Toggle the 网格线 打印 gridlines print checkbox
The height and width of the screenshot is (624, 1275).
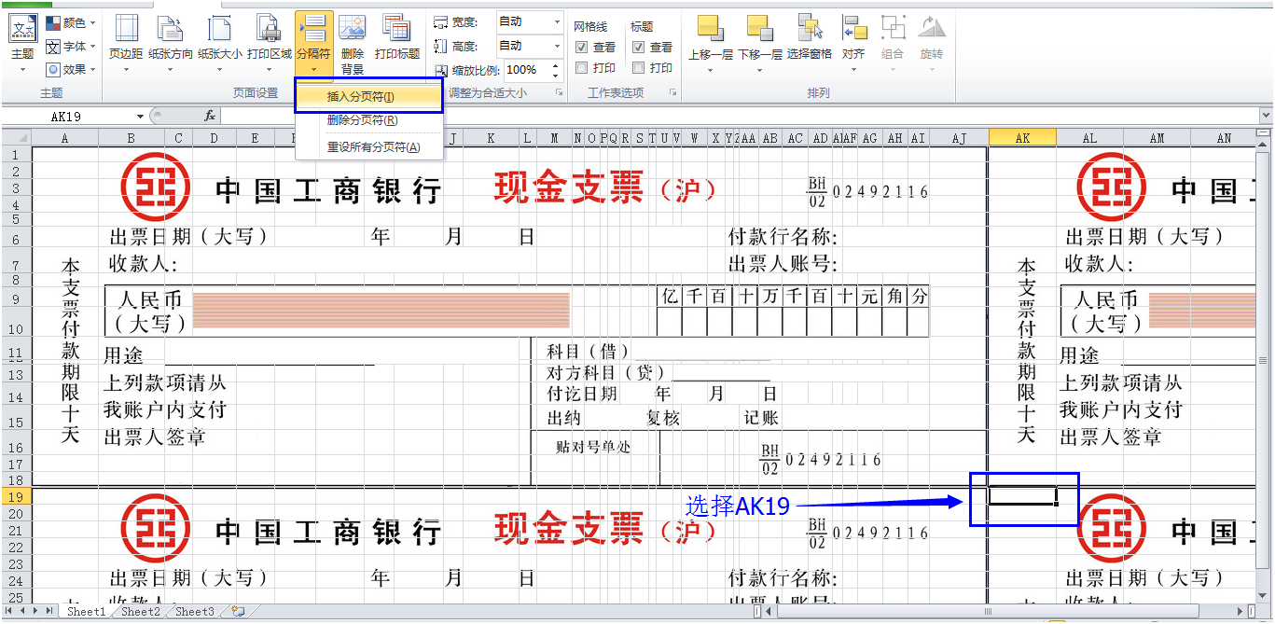(582, 67)
